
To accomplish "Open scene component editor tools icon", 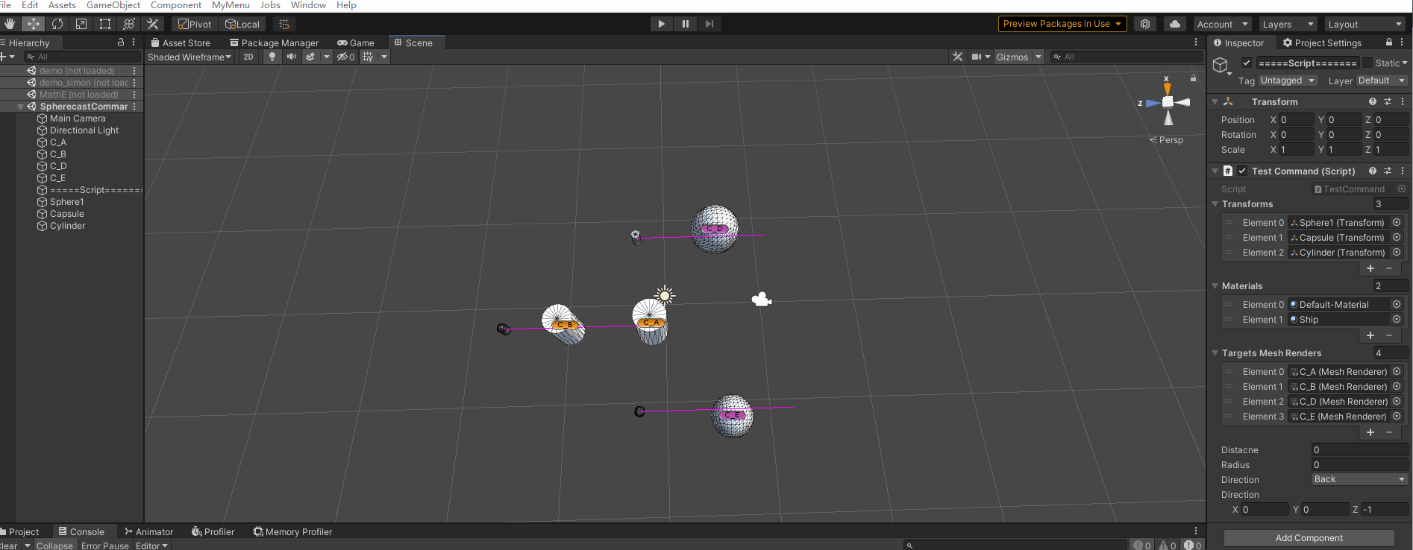I will point(957,57).
